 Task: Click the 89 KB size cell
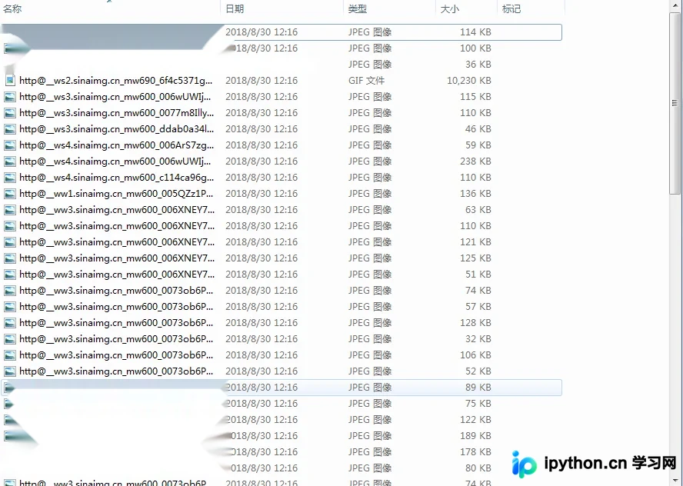478,387
